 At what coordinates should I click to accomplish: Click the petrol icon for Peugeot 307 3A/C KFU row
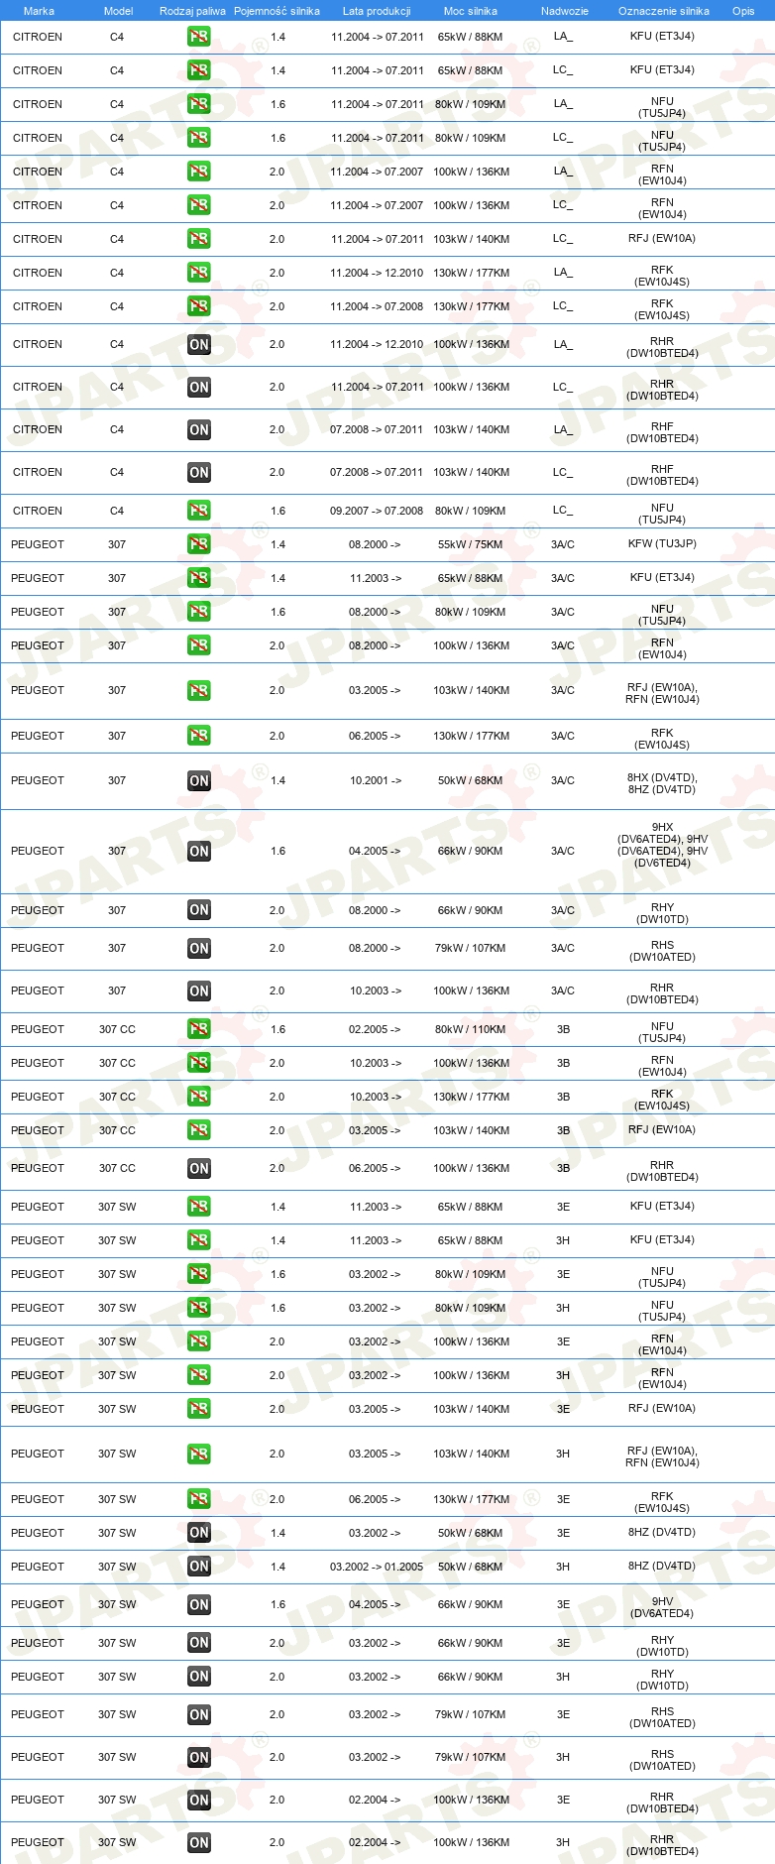click(x=198, y=578)
